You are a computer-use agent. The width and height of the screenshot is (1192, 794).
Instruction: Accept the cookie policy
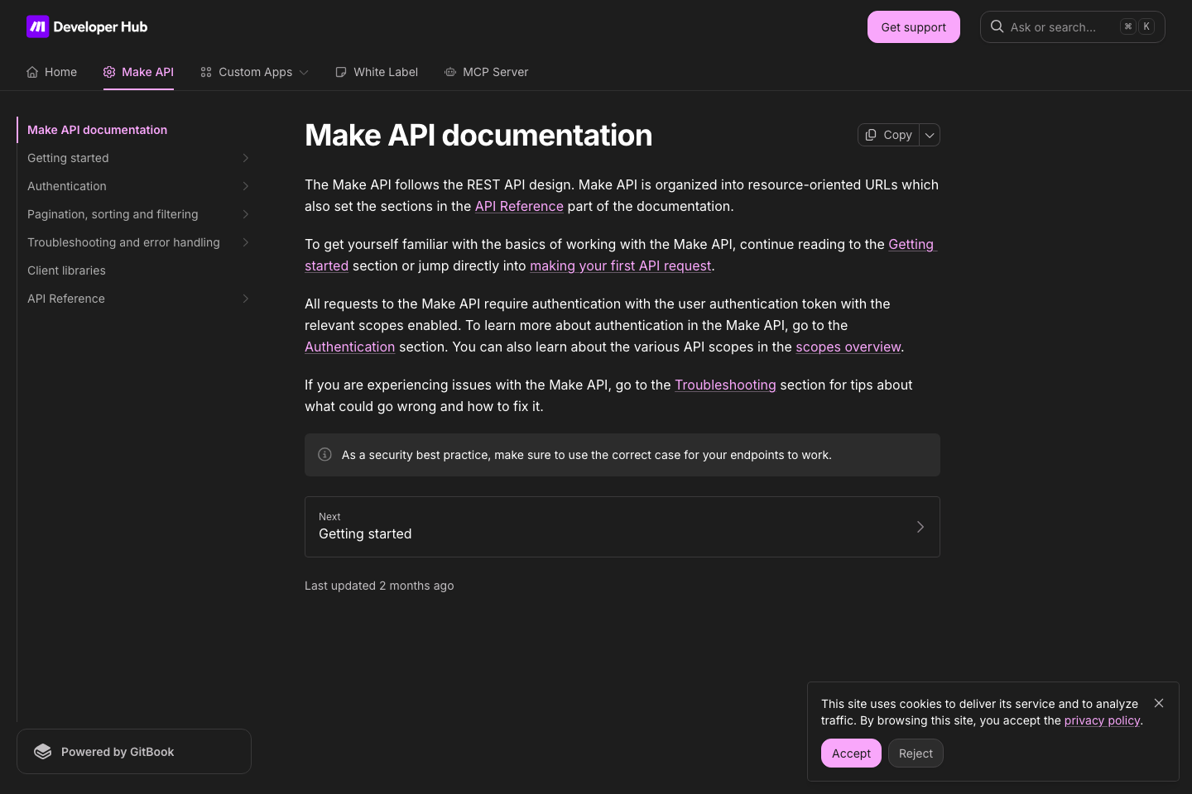[851, 753]
